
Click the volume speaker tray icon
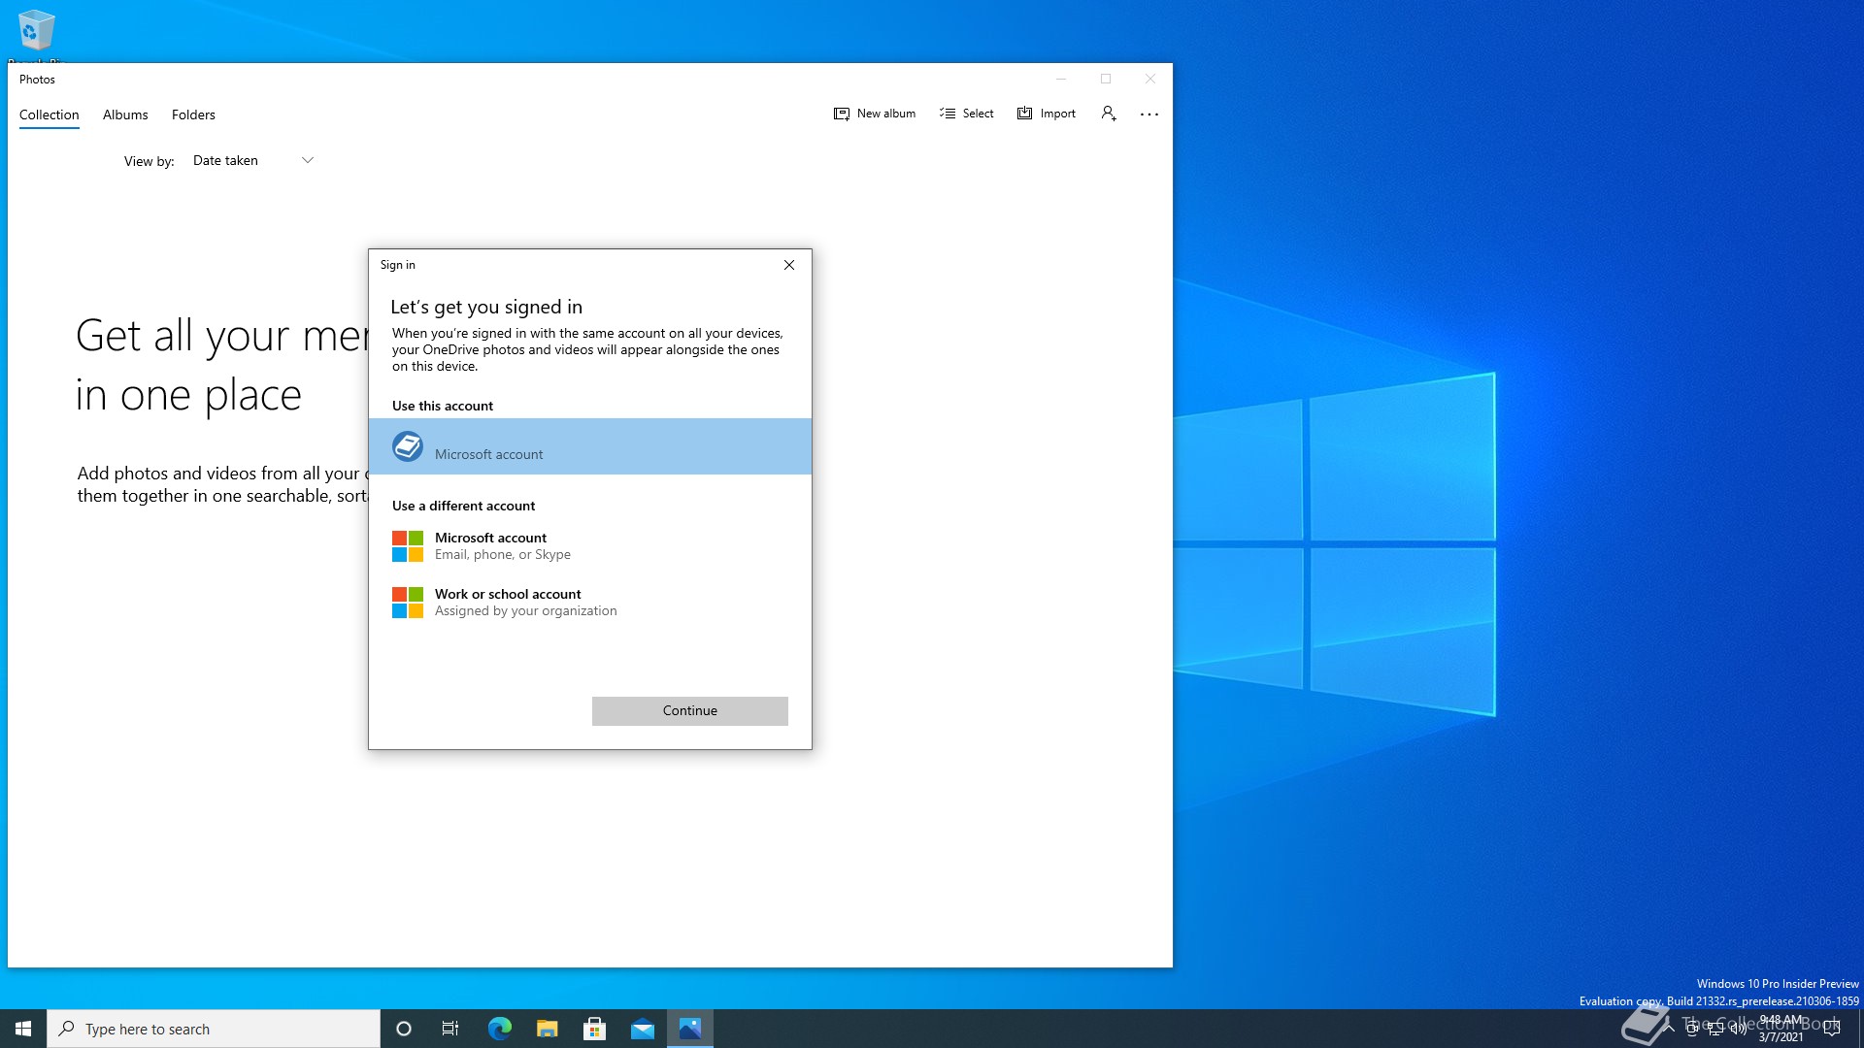pos(1739,1029)
